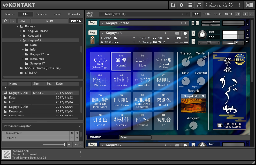This screenshot has width=256, height=165.
Task: Click the Instr Nav button
Action: click(x=76, y=21)
